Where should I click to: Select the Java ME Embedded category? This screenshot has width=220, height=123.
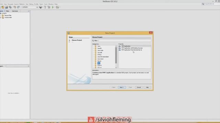pyautogui.click(x=103, y=57)
